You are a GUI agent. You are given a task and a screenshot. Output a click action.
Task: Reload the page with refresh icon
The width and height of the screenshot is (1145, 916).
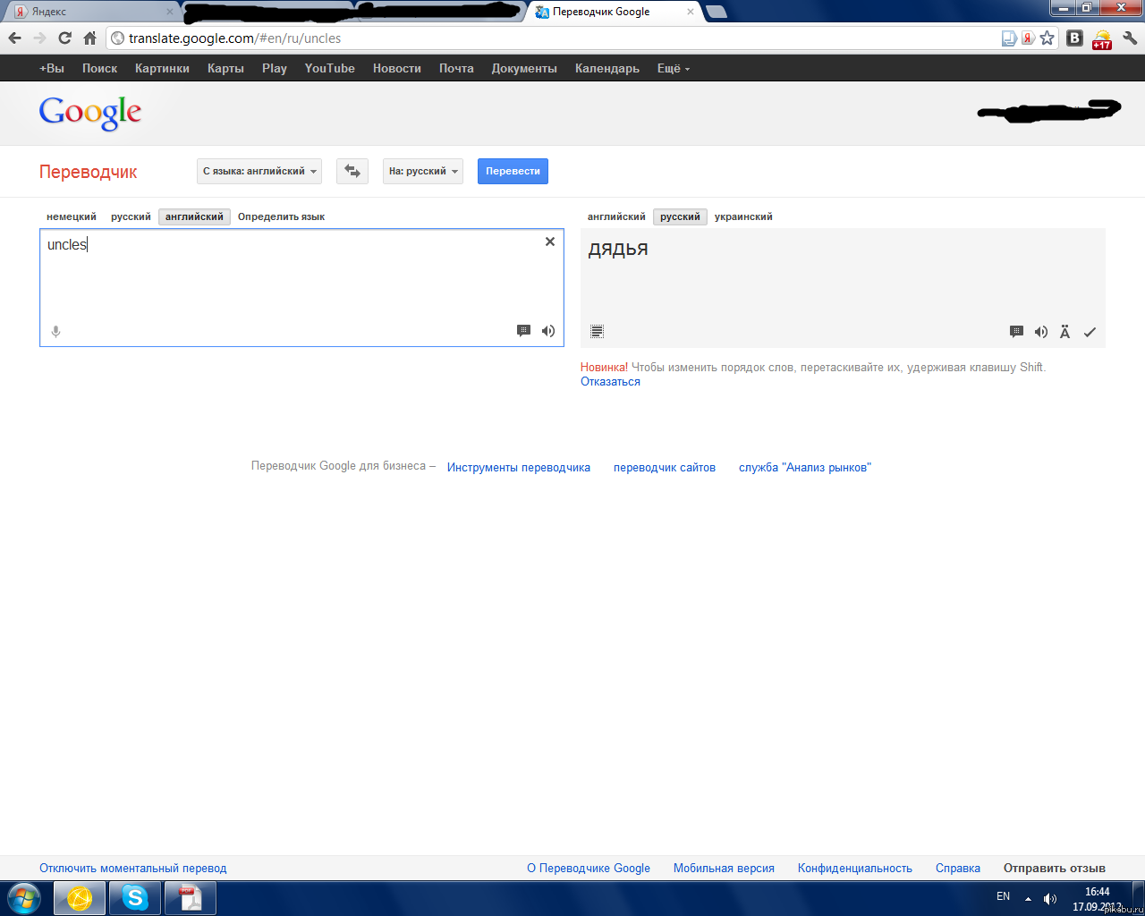tap(64, 38)
